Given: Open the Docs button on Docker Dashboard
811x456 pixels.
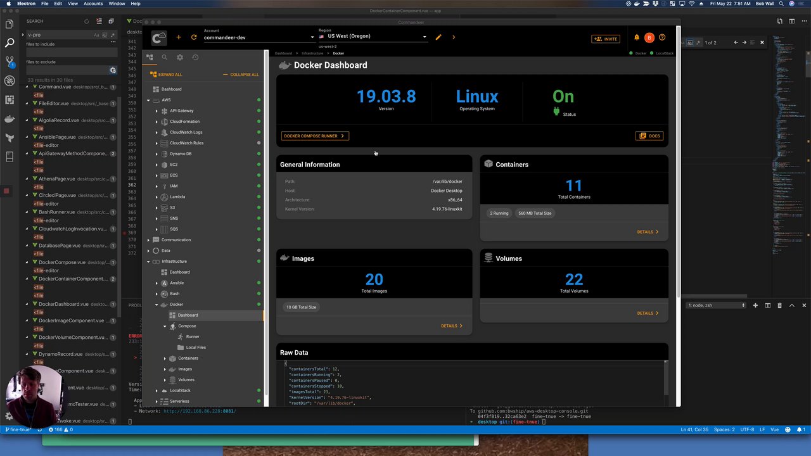Looking at the screenshot, I should (649, 136).
